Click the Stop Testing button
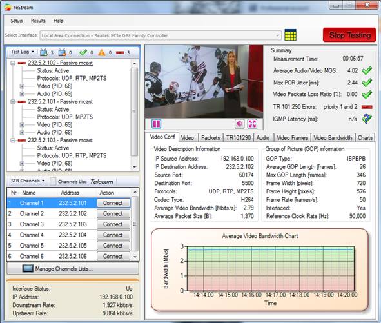Image resolution: width=381 pixels, height=323 pixels. tap(349, 35)
